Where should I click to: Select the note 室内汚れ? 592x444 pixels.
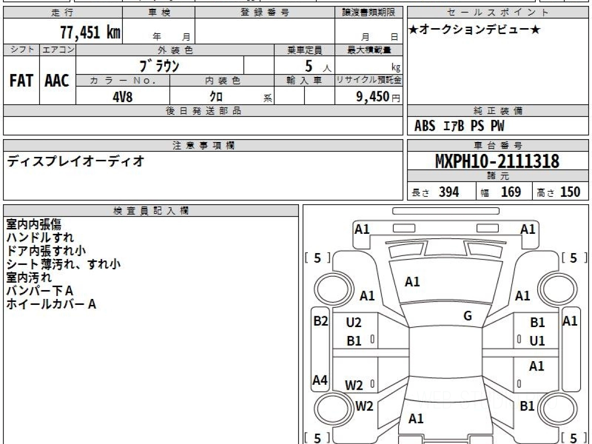(28, 278)
